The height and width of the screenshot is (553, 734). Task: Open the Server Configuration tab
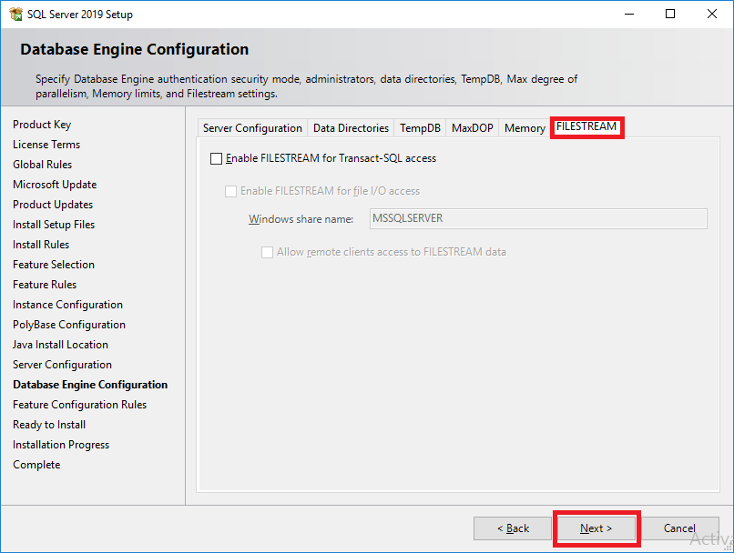[252, 127]
